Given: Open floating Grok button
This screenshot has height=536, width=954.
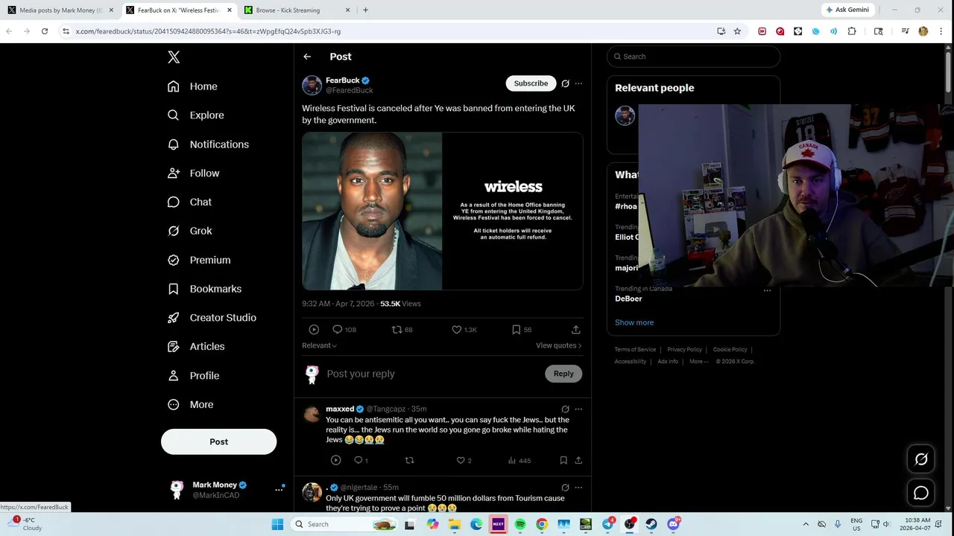Looking at the screenshot, I should click(921, 459).
